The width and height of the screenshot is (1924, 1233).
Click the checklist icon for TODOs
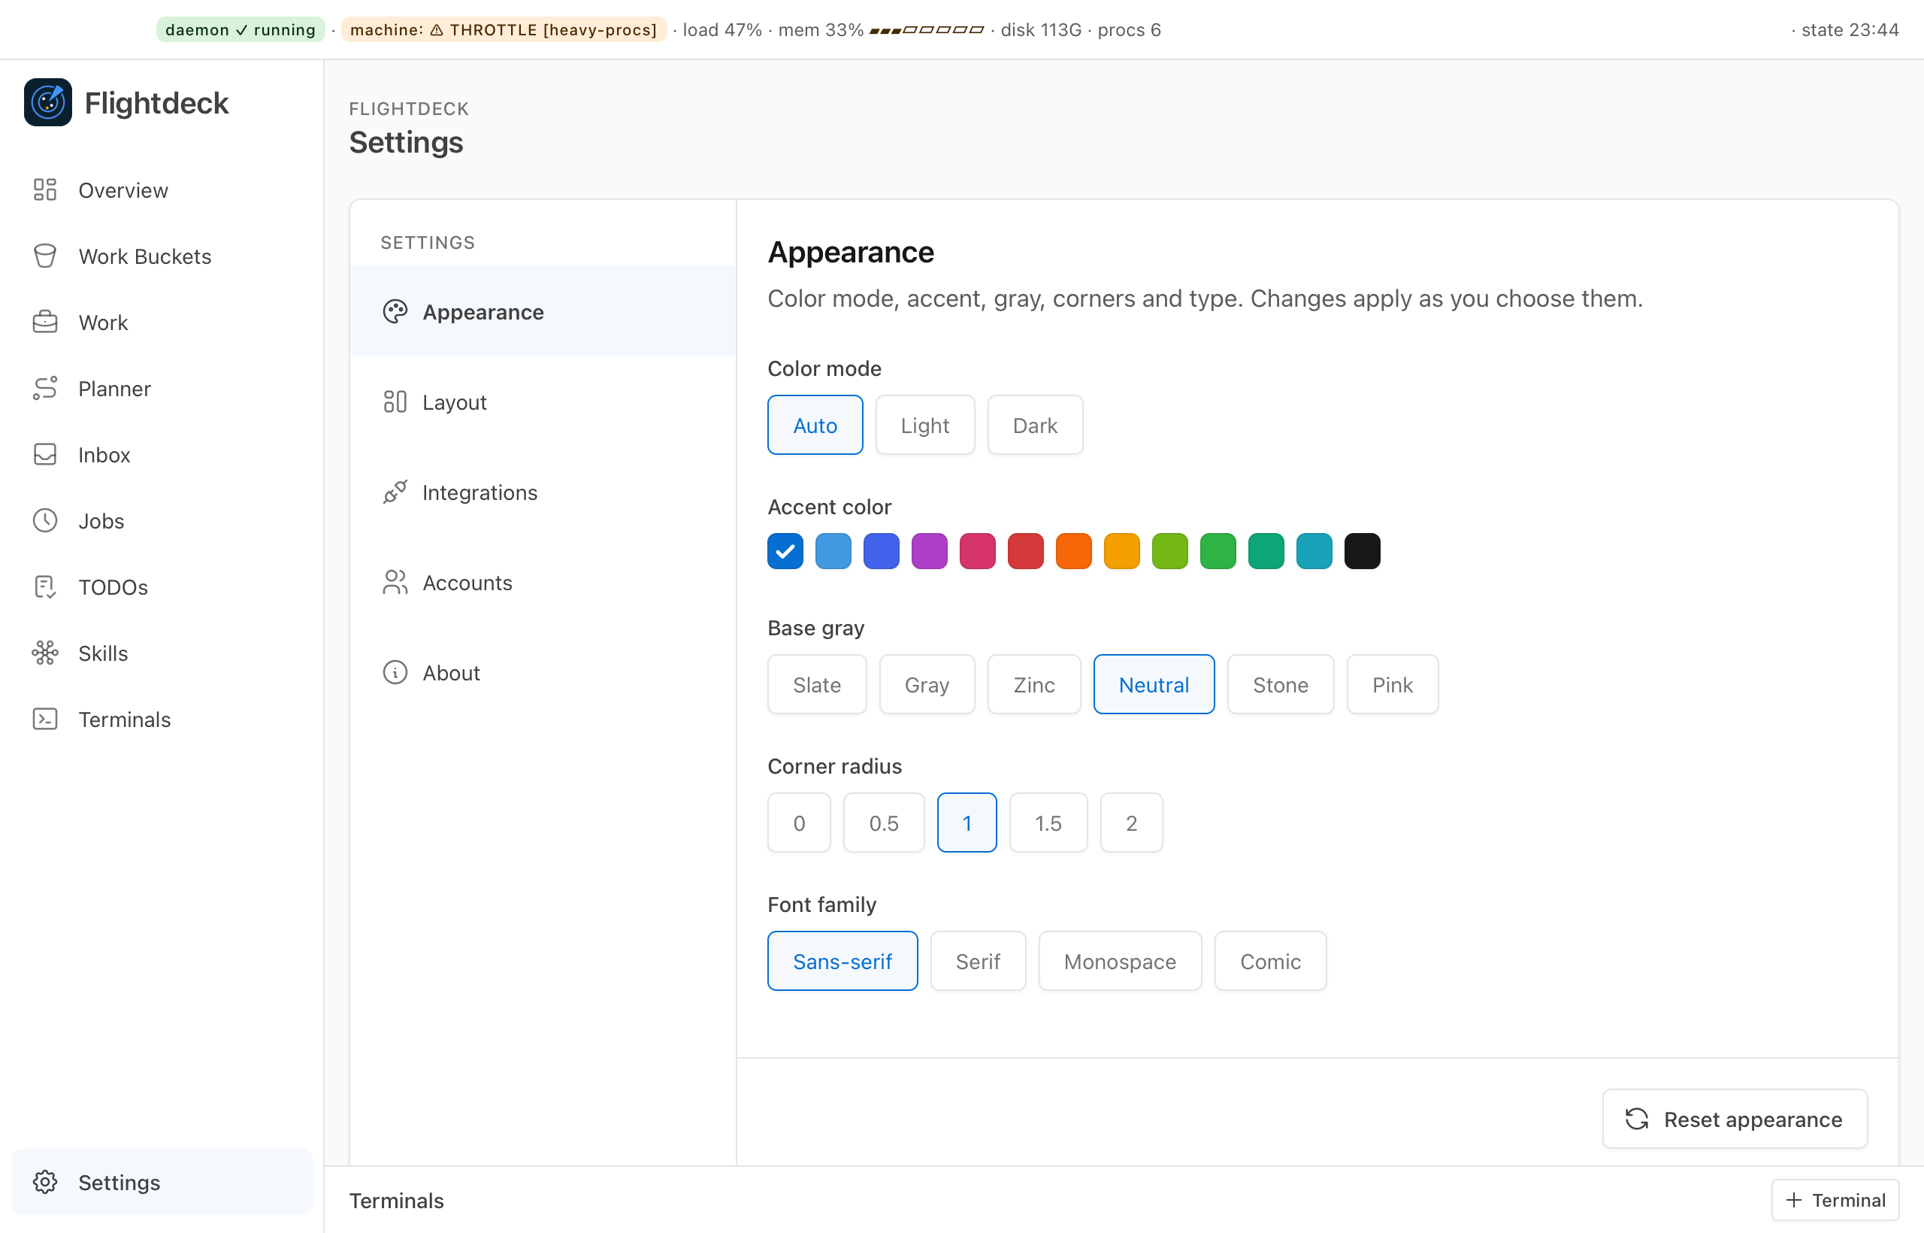pyautogui.click(x=45, y=587)
